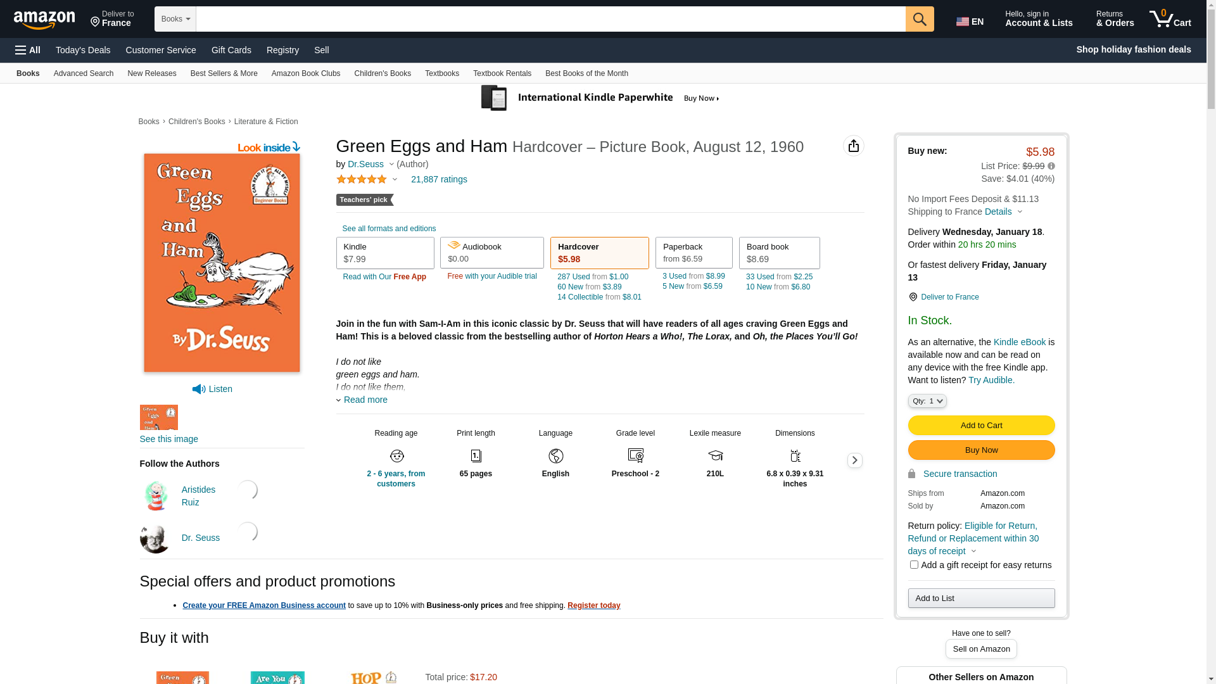The image size is (1216, 684).
Task: Click the search magnifier button
Action: pos(919,19)
